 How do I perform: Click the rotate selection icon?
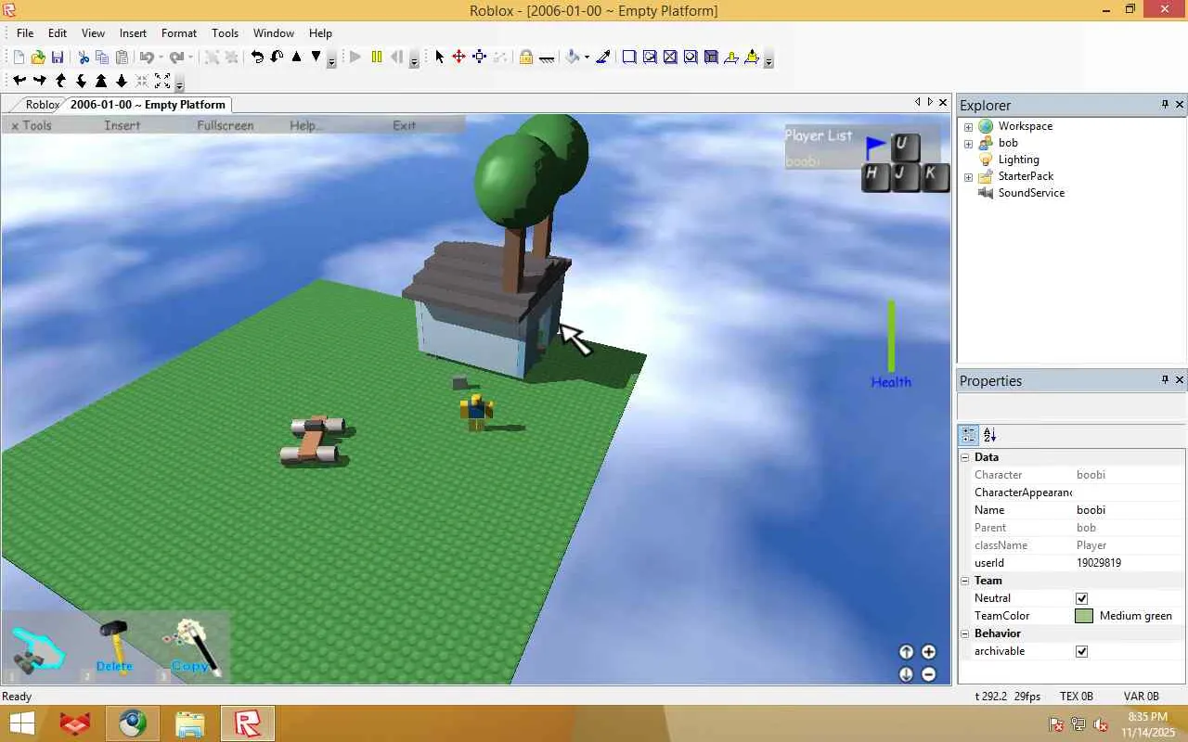click(x=257, y=58)
